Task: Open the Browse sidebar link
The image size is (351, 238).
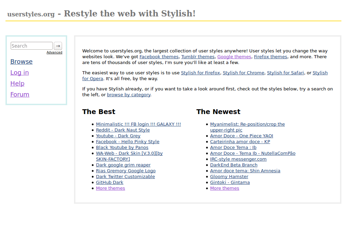Action: (22, 62)
